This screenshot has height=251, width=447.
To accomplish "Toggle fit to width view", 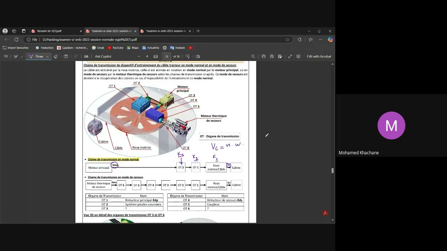I will pyautogui.click(x=156, y=56).
